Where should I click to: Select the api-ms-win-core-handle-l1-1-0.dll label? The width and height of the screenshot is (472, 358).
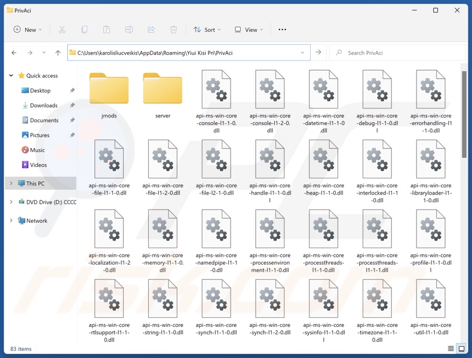coord(270,193)
